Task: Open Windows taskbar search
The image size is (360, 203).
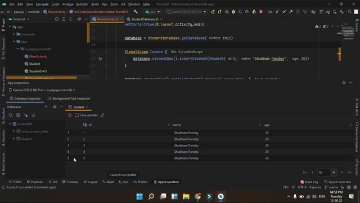Action: pyautogui.click(x=151, y=196)
